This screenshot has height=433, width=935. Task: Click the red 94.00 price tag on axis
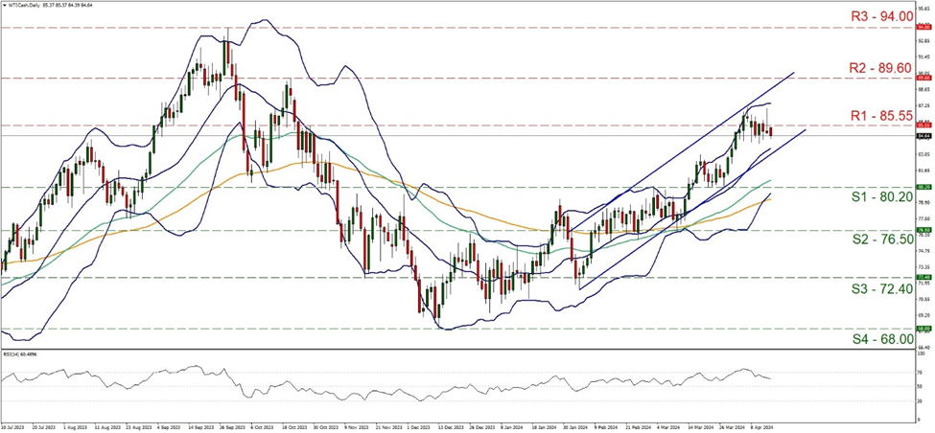coord(924,27)
